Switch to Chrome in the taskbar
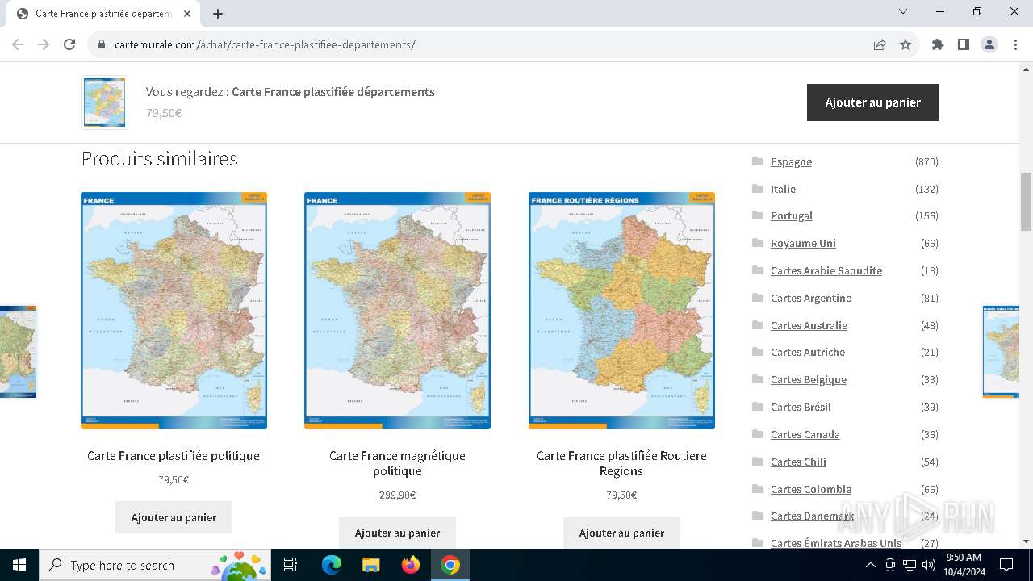Image resolution: width=1033 pixels, height=581 pixels. point(450,565)
